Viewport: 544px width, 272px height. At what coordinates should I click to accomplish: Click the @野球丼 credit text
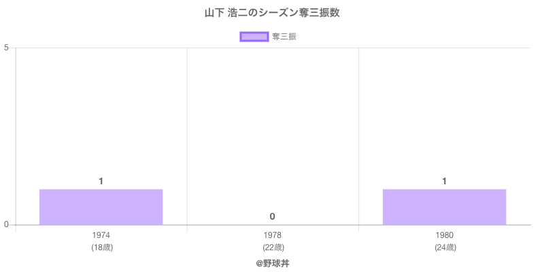(272, 262)
